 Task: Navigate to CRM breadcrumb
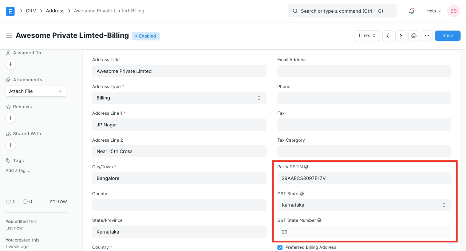31,11
